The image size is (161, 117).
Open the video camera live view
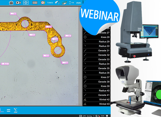18,3
